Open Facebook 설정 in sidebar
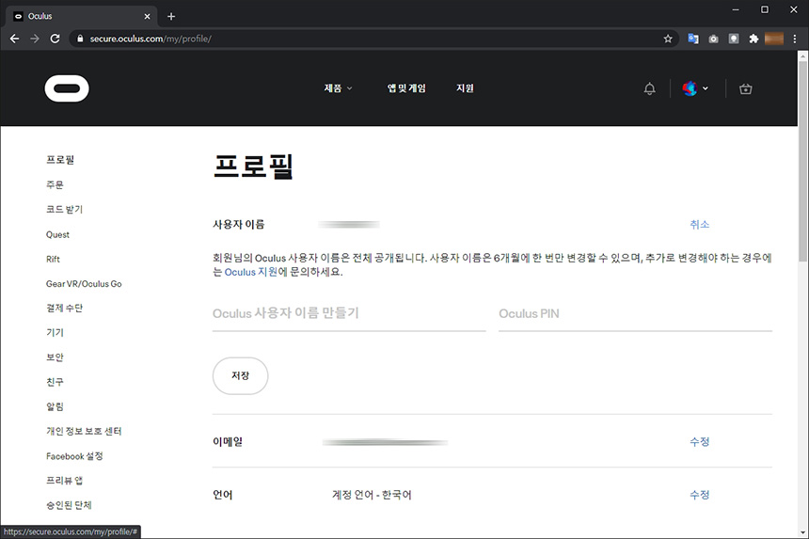This screenshot has height=539, width=809. point(74,456)
